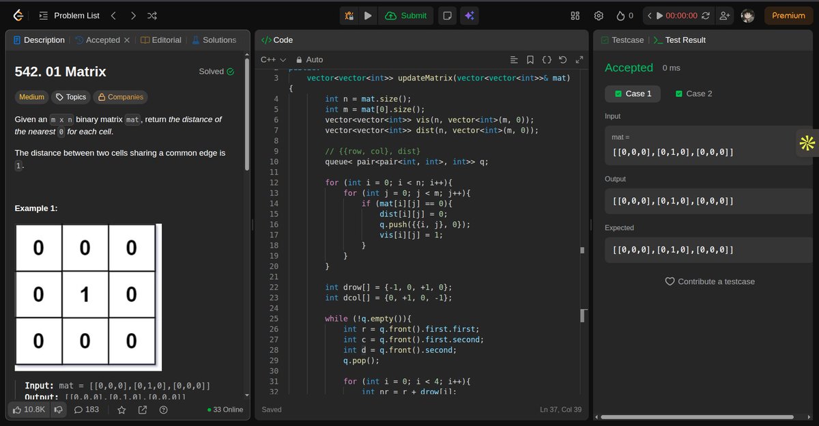Close the Accepted tab
The width and height of the screenshot is (819, 426).
(126, 40)
